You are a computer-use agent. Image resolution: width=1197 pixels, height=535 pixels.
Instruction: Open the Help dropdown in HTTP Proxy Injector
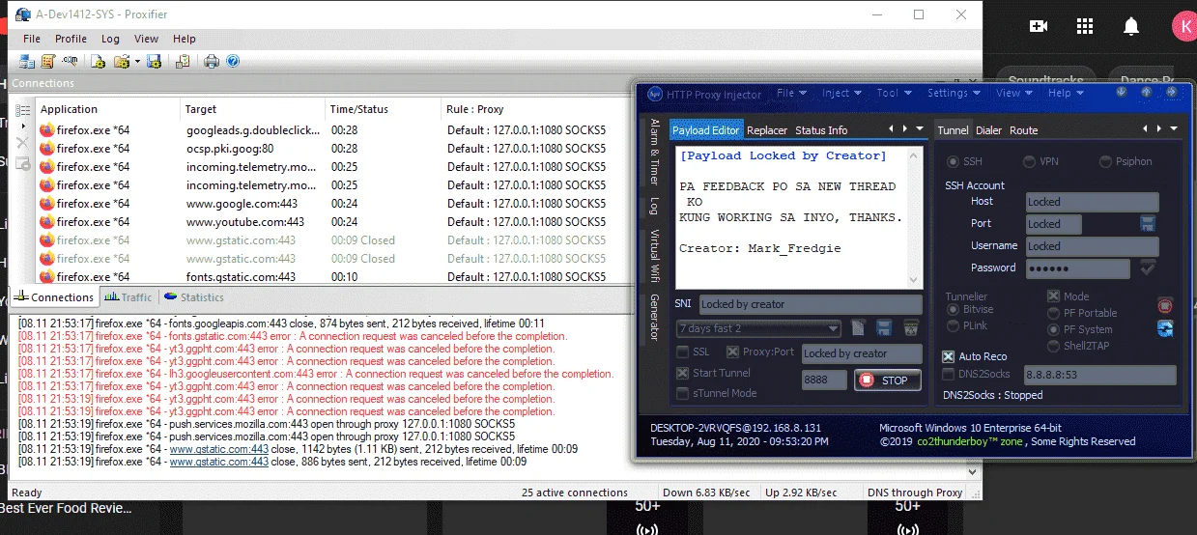tap(1067, 93)
